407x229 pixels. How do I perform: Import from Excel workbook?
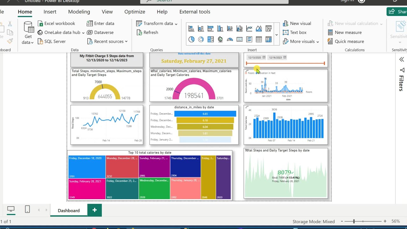(x=56, y=24)
